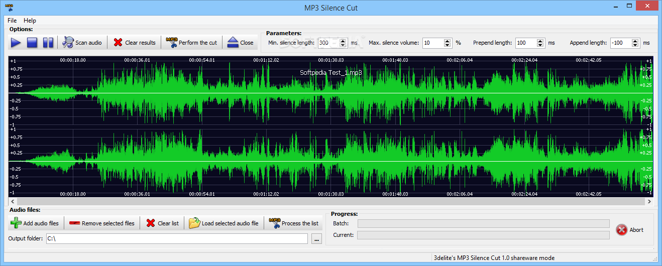662x266 pixels.
Task: Click the Perform the cut scissors icon
Action: pos(171,43)
